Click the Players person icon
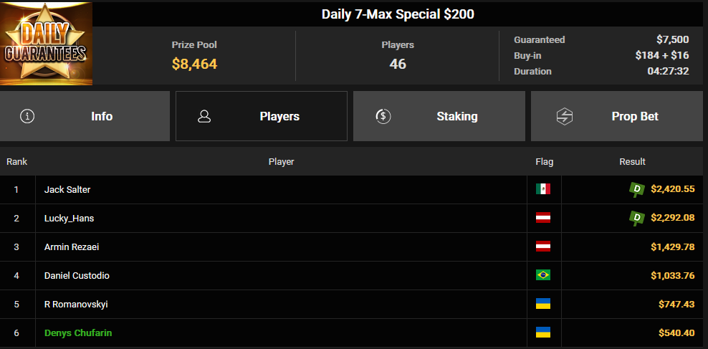The height and width of the screenshot is (349, 708). [x=204, y=116]
